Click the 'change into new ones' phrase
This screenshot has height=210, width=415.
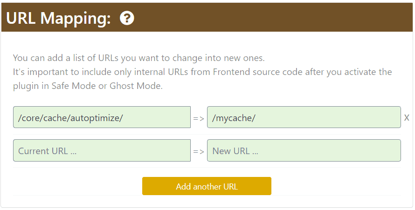pyautogui.click(x=218, y=58)
